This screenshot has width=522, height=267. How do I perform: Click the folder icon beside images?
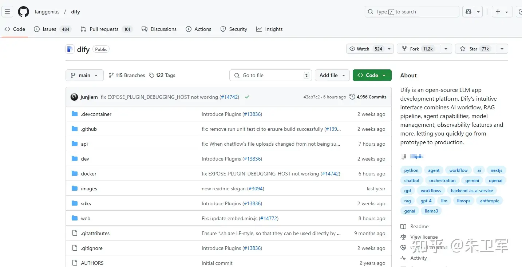tap(75, 189)
